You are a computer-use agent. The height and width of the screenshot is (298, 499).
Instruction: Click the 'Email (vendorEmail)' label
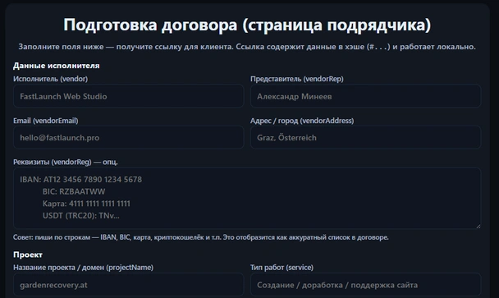[x=45, y=121]
